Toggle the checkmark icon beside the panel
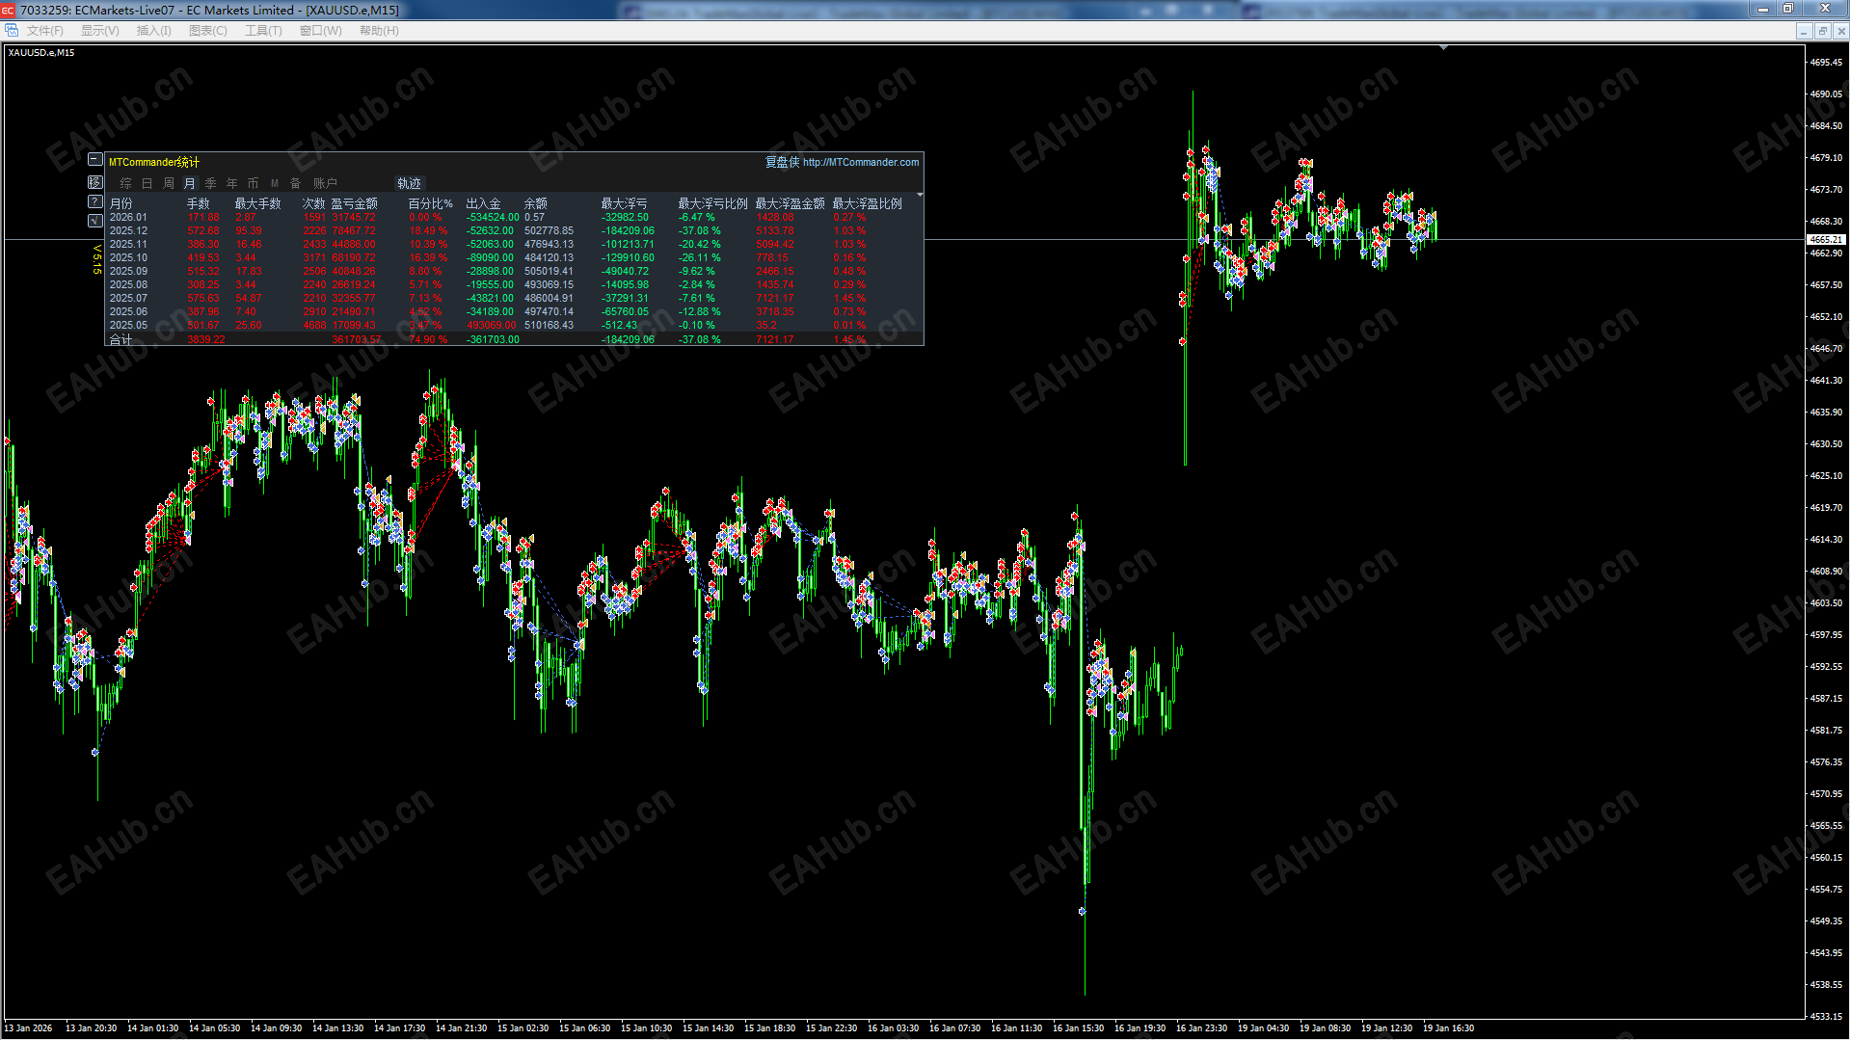This screenshot has width=1850, height=1040. pyautogui.click(x=95, y=221)
